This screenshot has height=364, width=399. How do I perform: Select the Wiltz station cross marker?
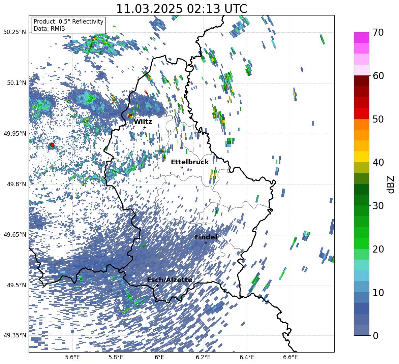(145, 127)
